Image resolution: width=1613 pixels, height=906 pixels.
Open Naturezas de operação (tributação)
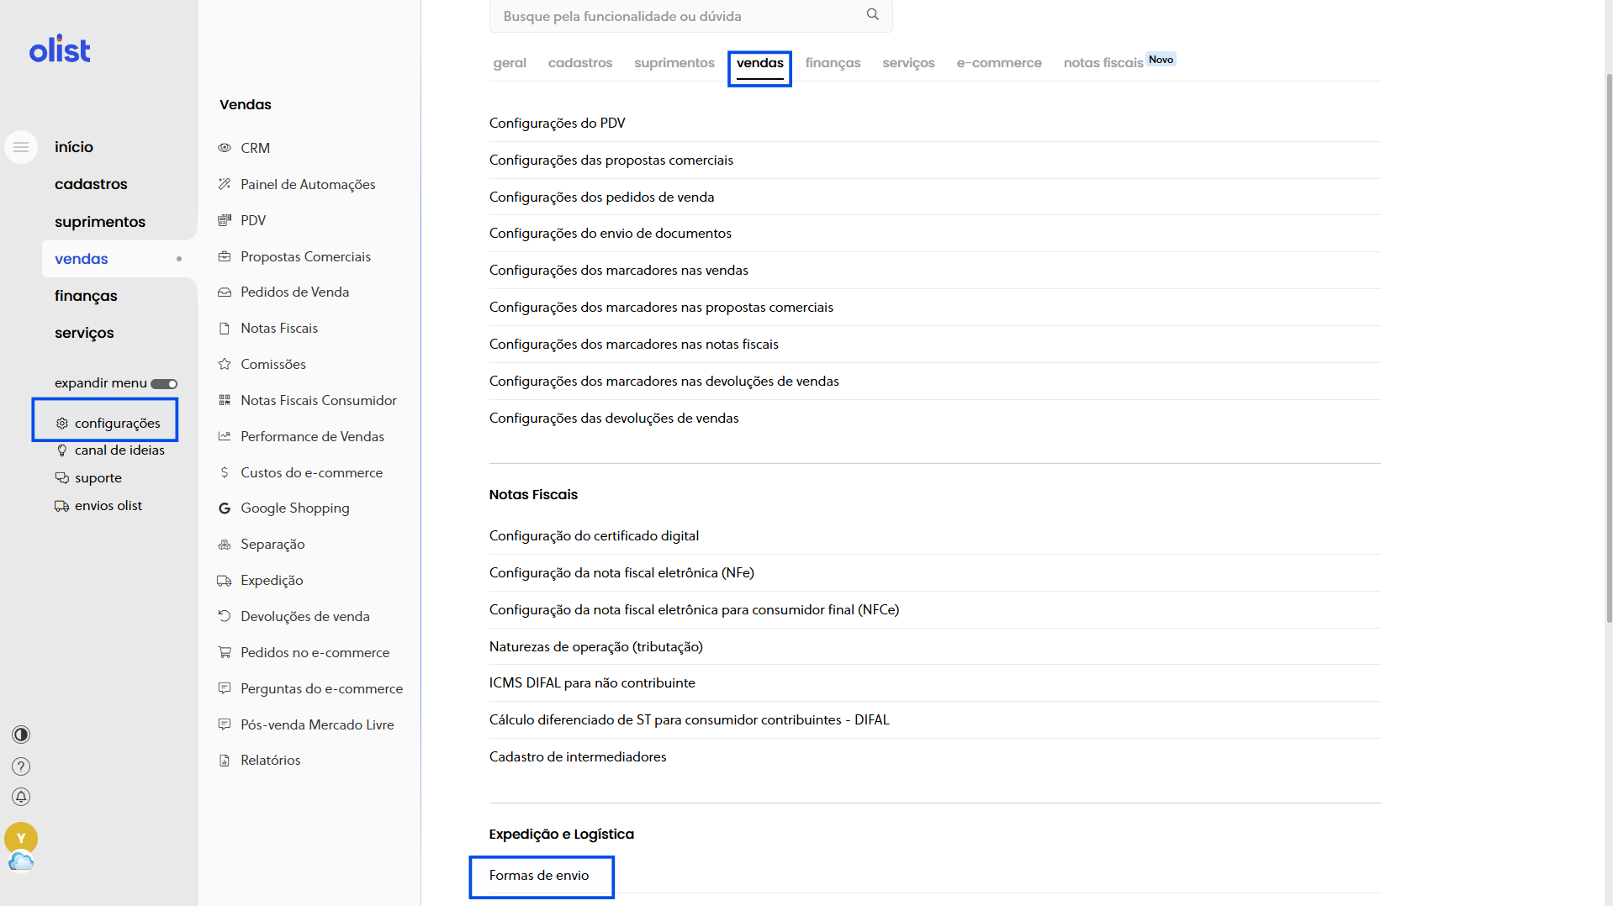click(595, 646)
